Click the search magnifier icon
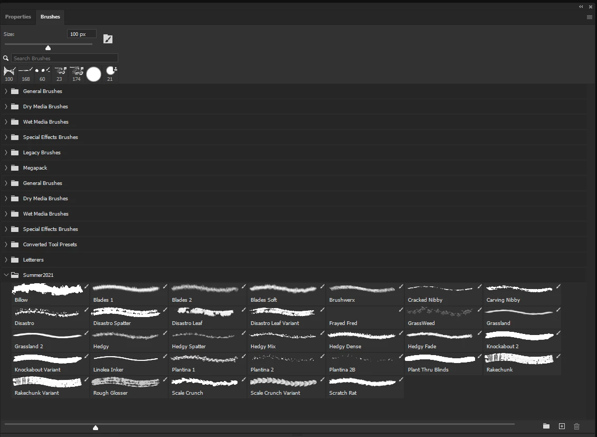This screenshot has width=597, height=437. point(6,58)
